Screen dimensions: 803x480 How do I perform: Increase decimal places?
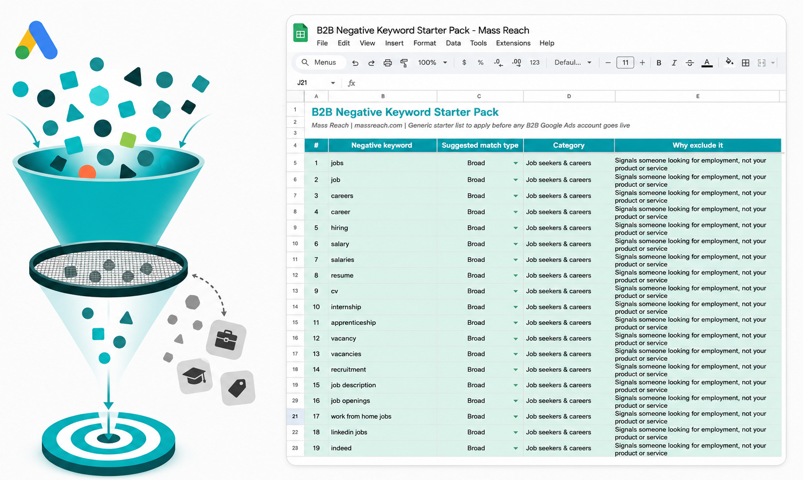tap(516, 62)
